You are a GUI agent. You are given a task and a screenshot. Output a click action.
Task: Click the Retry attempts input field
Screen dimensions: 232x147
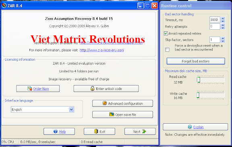click(215, 27)
